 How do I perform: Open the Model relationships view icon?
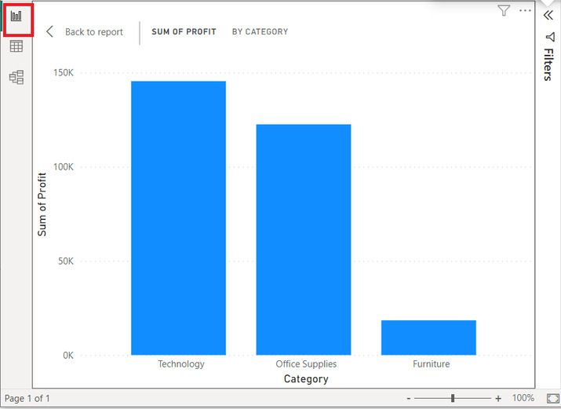coord(16,77)
